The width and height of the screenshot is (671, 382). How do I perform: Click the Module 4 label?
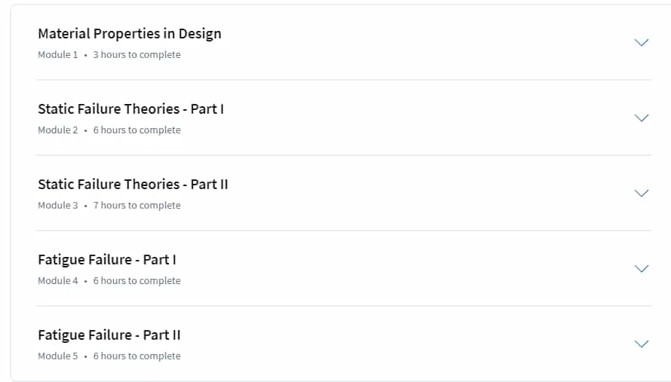click(x=58, y=280)
